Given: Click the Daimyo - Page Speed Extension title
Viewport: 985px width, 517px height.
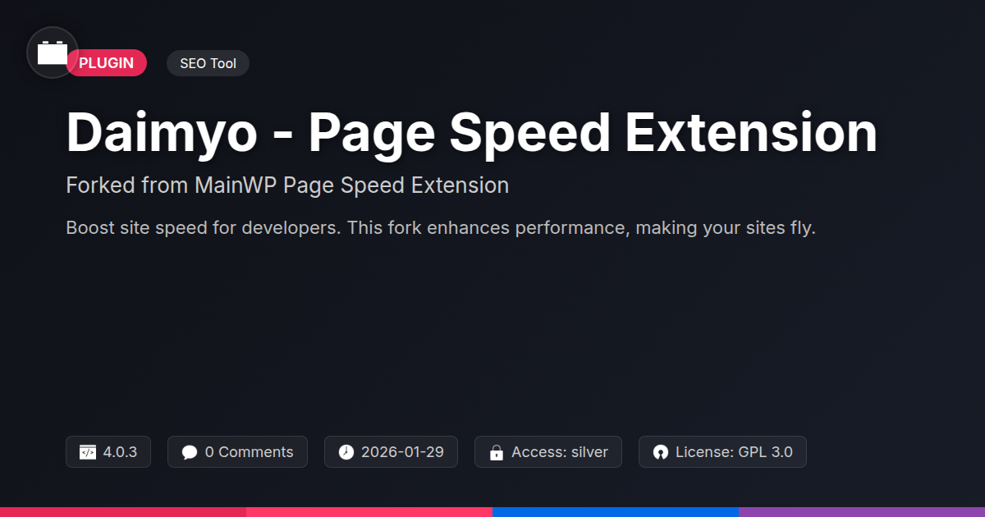Looking at the screenshot, I should (471, 132).
